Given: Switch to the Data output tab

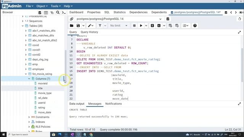Looking at the screenshot, I should point(77,104).
